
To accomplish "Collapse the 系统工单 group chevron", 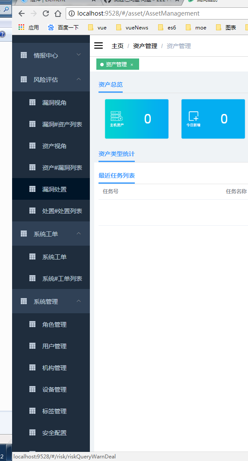I will (x=79, y=234).
